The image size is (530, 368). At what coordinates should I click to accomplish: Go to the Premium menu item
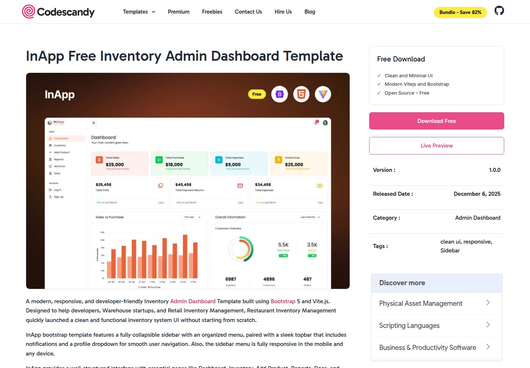tap(179, 12)
